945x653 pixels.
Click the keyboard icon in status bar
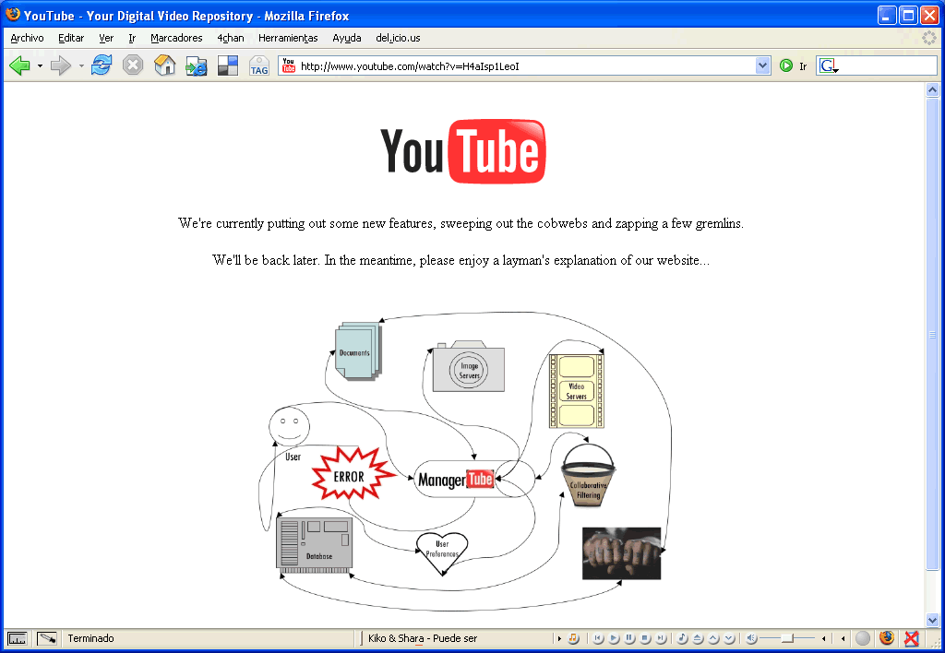pyautogui.click(x=17, y=638)
